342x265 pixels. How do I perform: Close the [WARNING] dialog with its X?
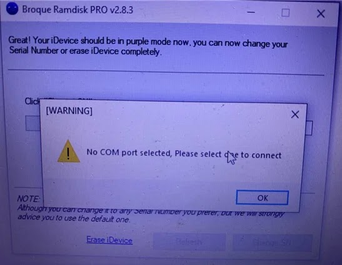(295, 114)
